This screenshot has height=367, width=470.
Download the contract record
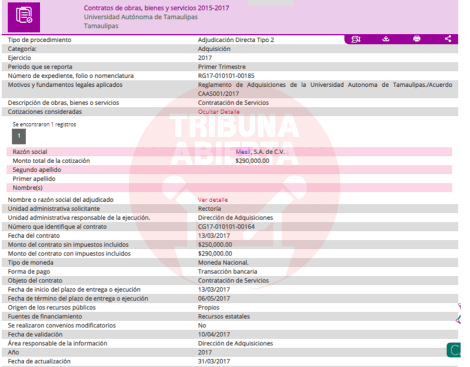click(x=386, y=39)
